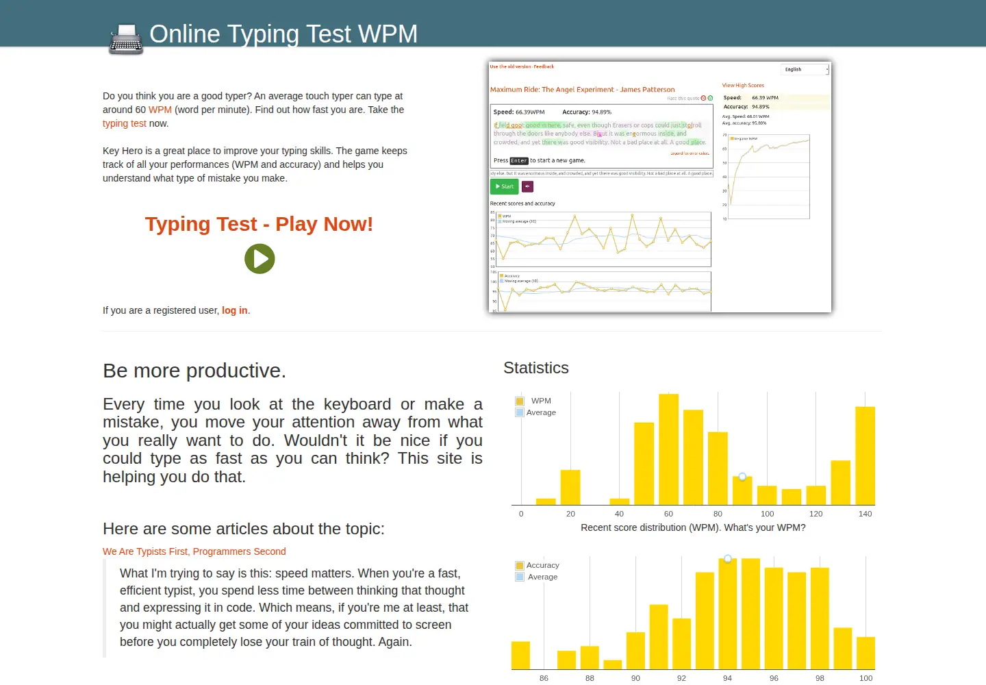The image size is (986, 685).
Task: Click the WPM bar at 20
Action: (x=570, y=488)
